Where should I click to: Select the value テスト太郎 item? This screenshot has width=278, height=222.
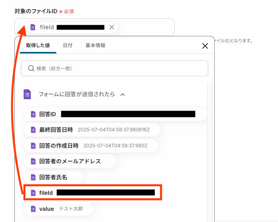(58, 209)
